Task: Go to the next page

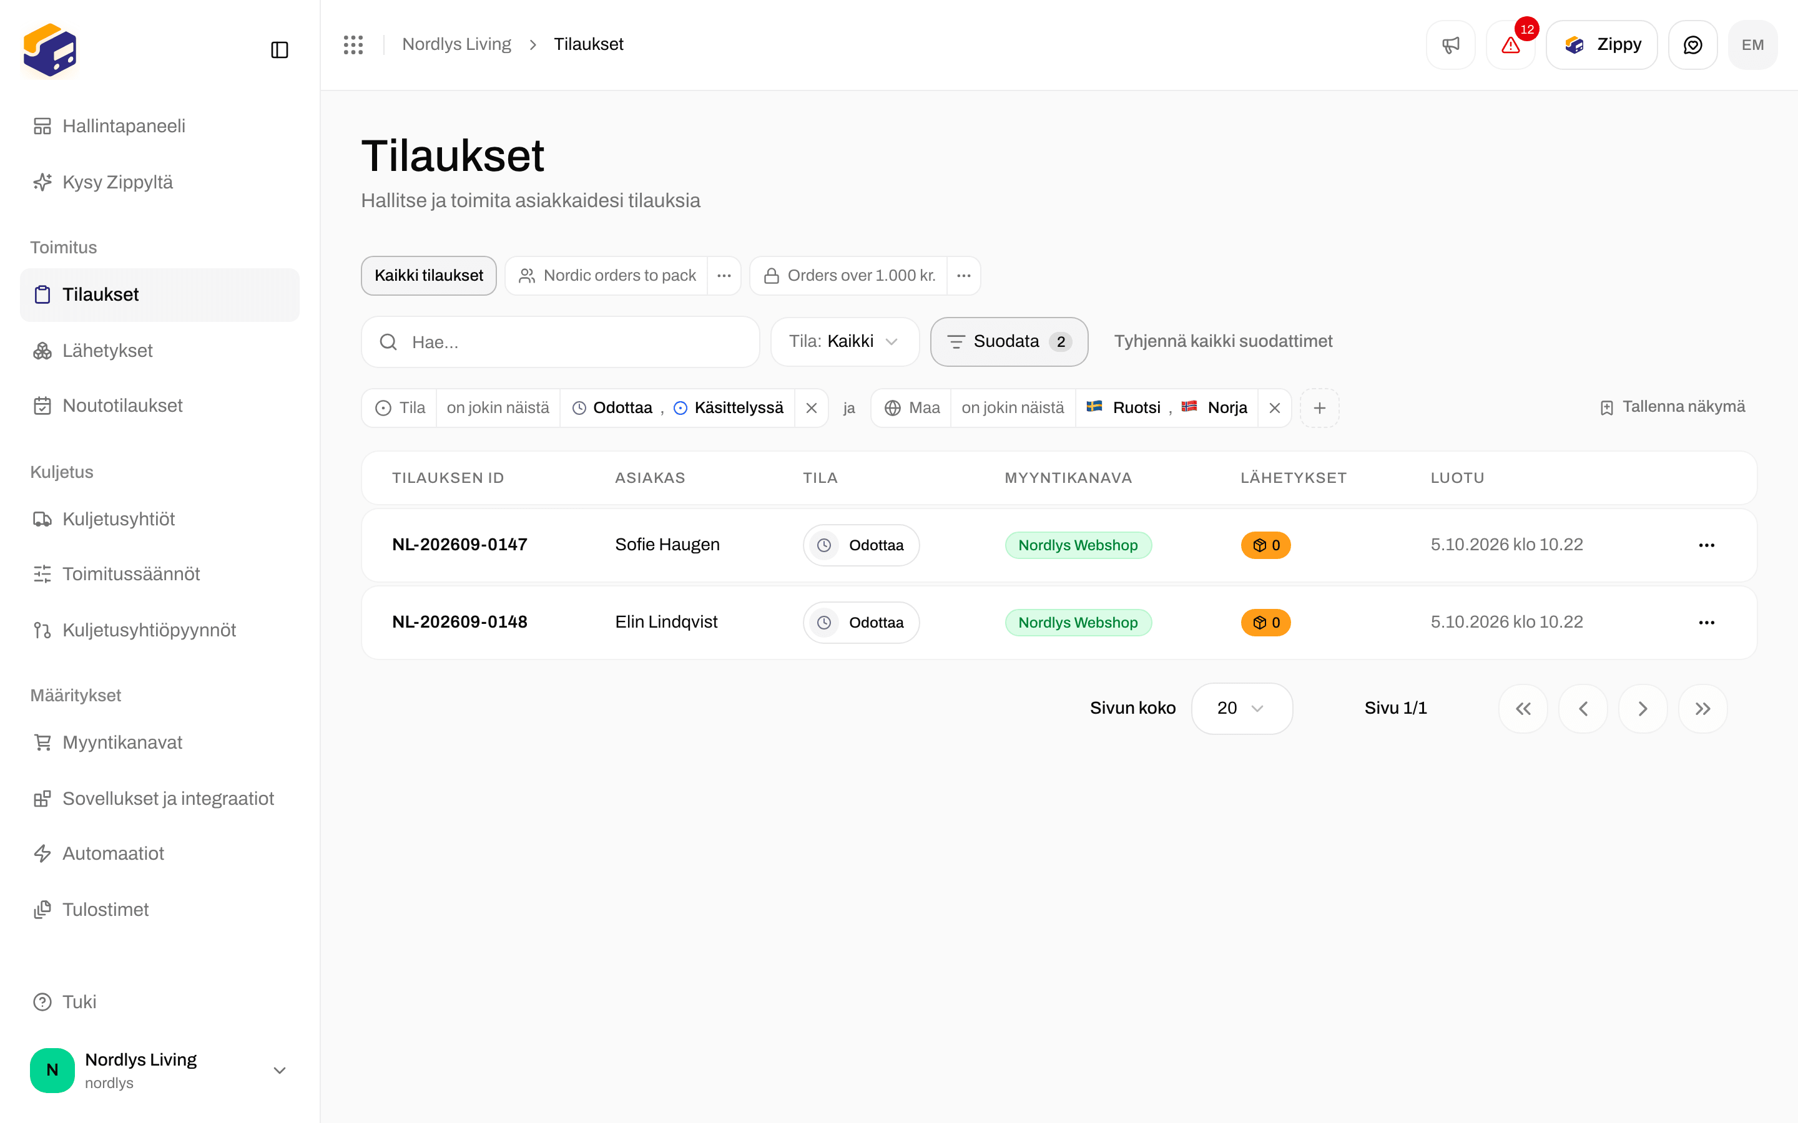Action: click(x=1643, y=709)
